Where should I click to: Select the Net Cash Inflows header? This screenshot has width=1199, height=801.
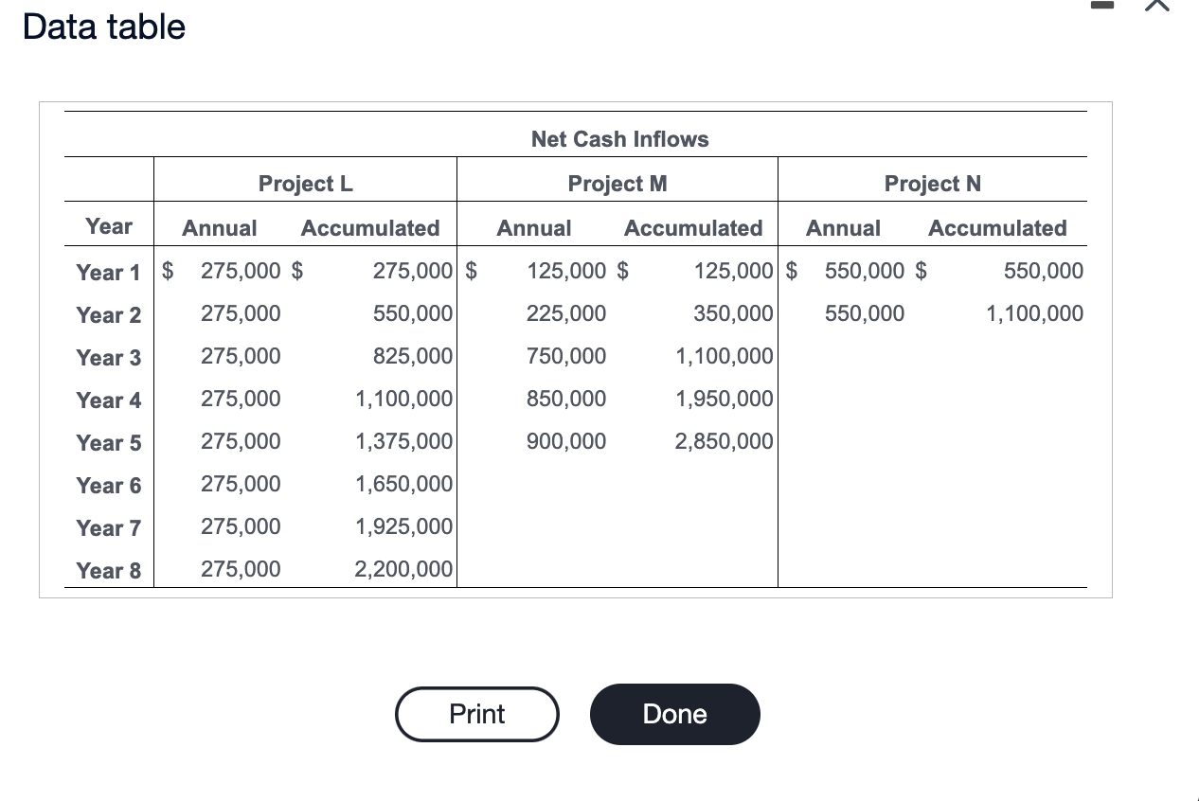pyautogui.click(x=619, y=139)
